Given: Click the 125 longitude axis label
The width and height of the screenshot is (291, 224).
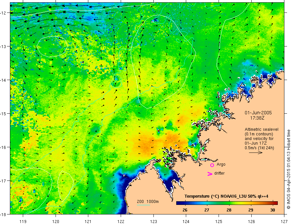Looking at the screenshot, I should 219,221.
